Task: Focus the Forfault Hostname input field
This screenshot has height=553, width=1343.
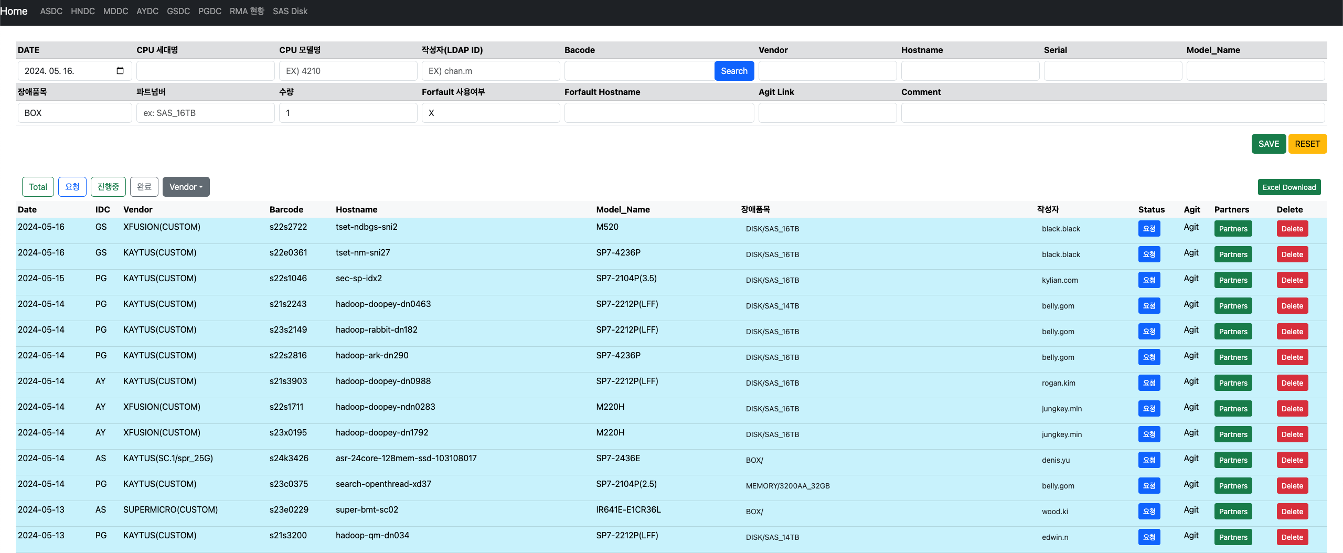Action: [x=659, y=113]
